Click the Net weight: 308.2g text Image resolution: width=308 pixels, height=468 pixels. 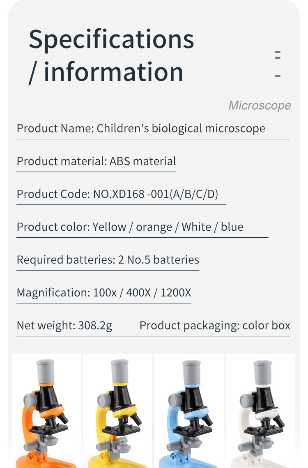[64, 326]
